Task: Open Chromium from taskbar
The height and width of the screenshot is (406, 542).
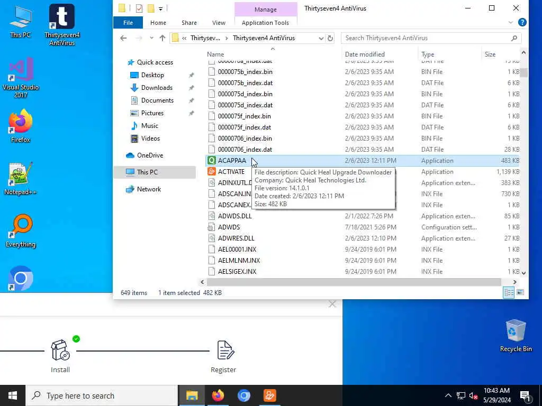Action: pyautogui.click(x=243, y=395)
